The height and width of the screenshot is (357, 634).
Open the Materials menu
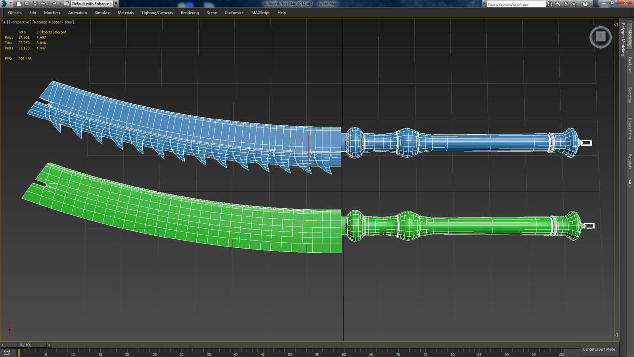pos(126,13)
